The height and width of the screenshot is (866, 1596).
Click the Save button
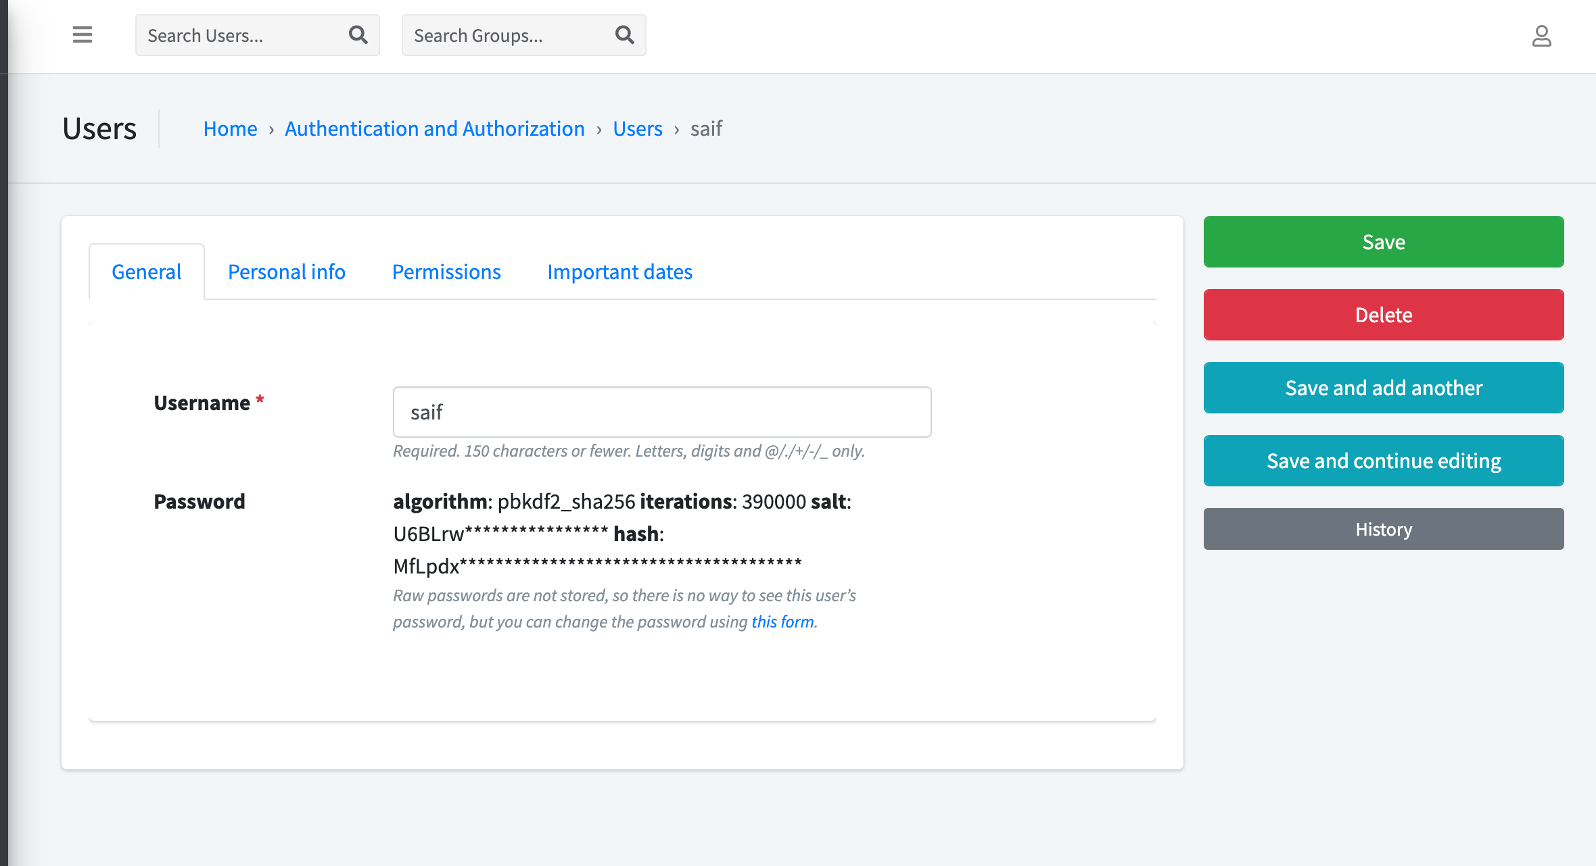1383,241
